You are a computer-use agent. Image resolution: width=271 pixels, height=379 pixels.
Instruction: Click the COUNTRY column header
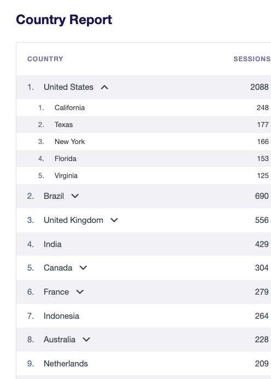point(45,59)
